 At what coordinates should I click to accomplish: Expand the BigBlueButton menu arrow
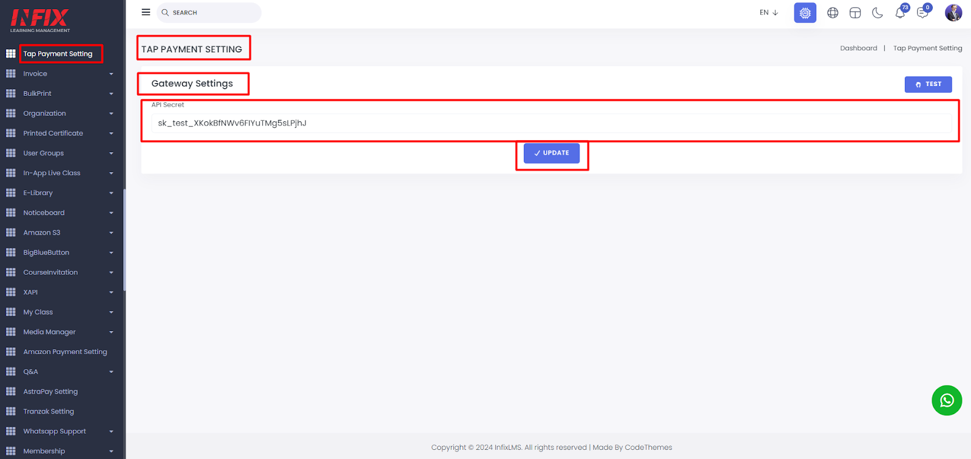click(111, 253)
